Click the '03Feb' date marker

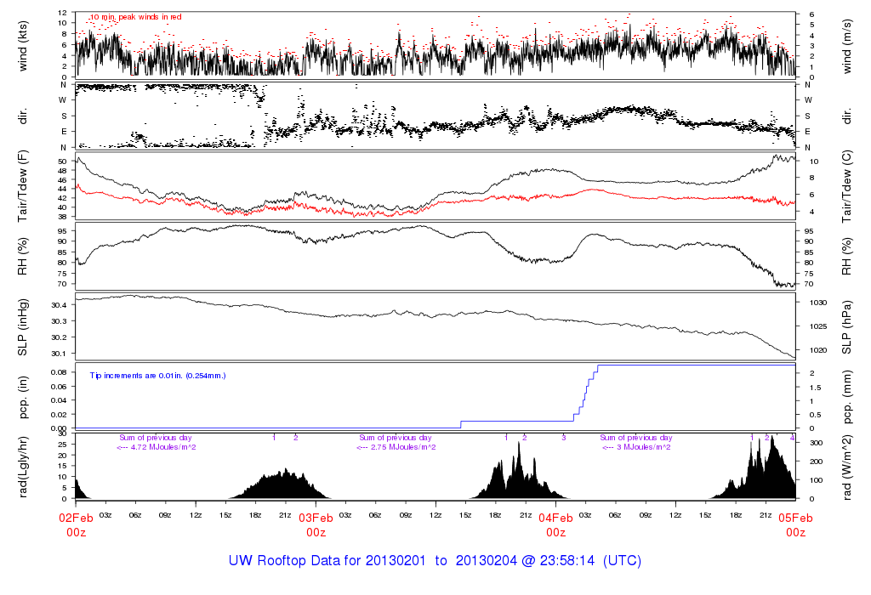316,518
